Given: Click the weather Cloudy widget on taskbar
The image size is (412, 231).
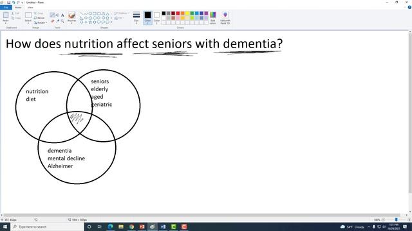Looking at the screenshot, I should (x=352, y=227).
